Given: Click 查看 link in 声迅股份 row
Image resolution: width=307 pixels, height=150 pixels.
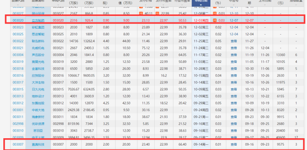Looking at the screenshot, I should click(234, 55).
